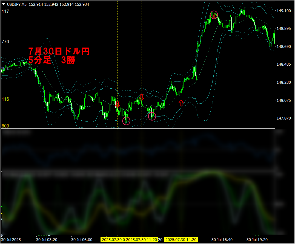Select the yellow 2025.07.30 11:20 date label
This screenshot has width=295, height=244.
click(x=142, y=240)
